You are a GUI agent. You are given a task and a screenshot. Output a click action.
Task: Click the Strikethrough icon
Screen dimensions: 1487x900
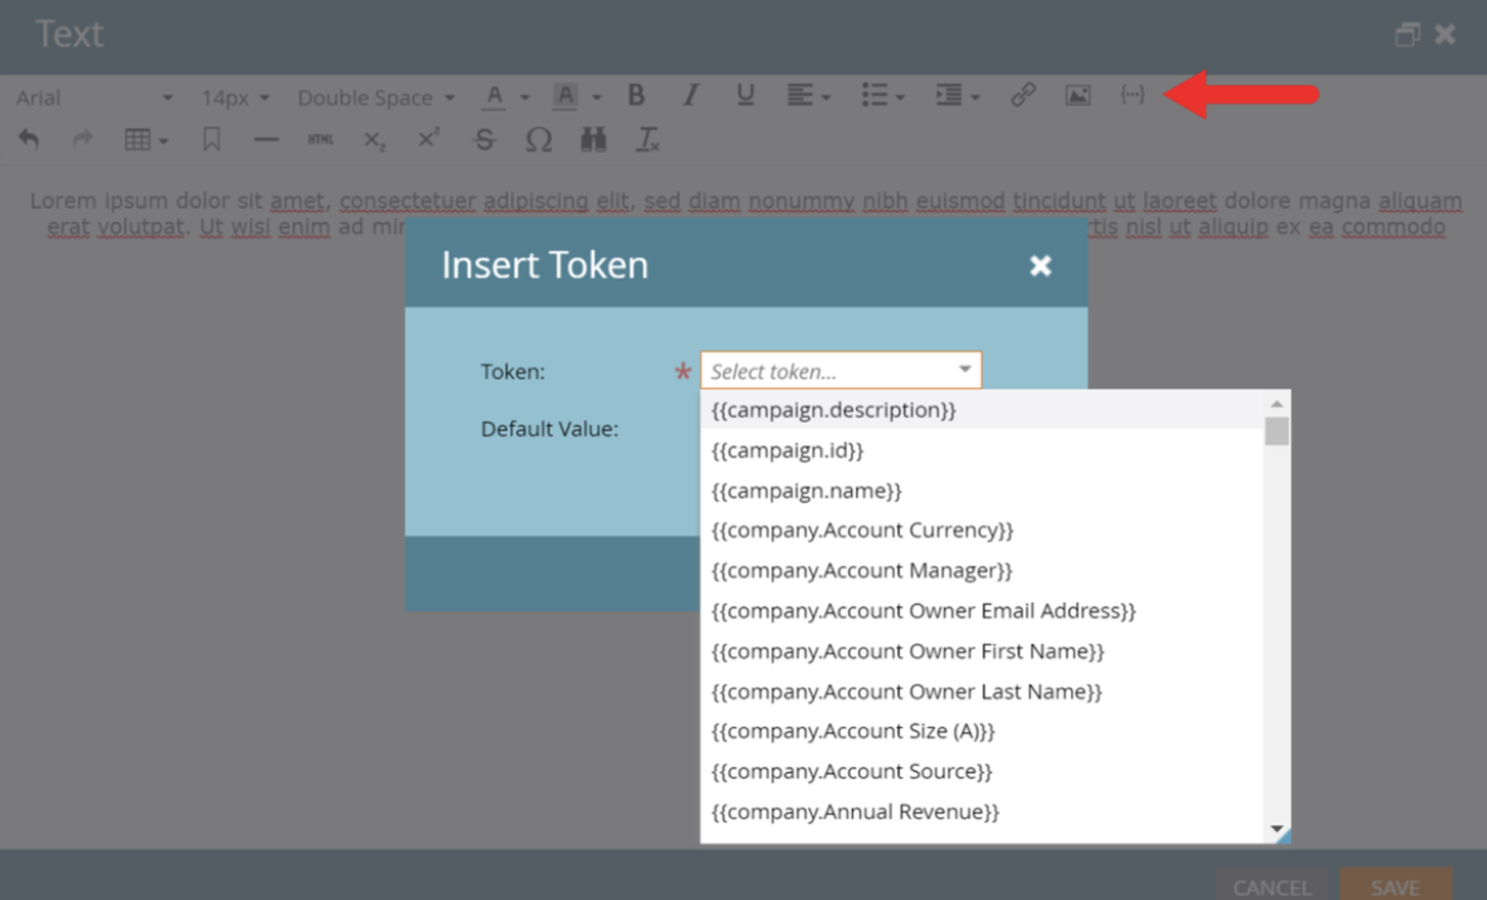coord(485,140)
